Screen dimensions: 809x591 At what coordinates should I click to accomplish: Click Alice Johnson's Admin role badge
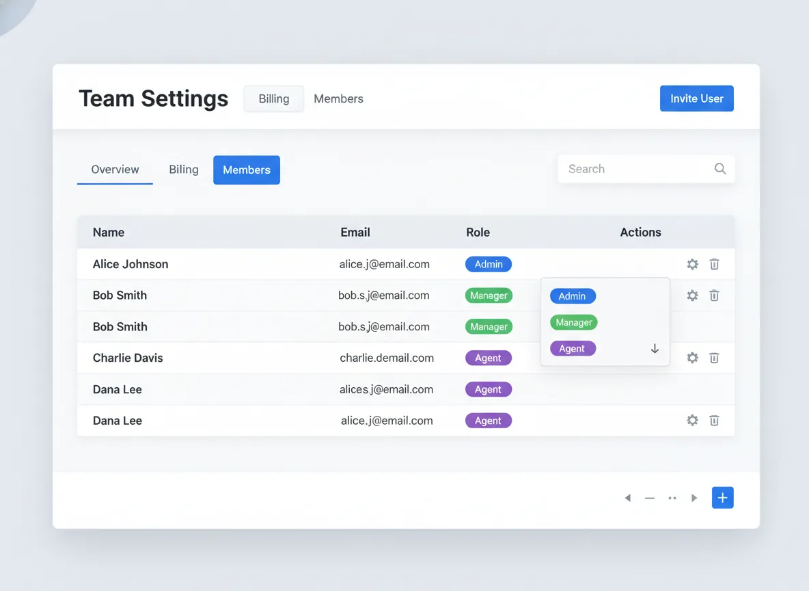pos(489,264)
